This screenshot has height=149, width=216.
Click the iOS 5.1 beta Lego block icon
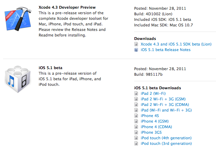18,79
